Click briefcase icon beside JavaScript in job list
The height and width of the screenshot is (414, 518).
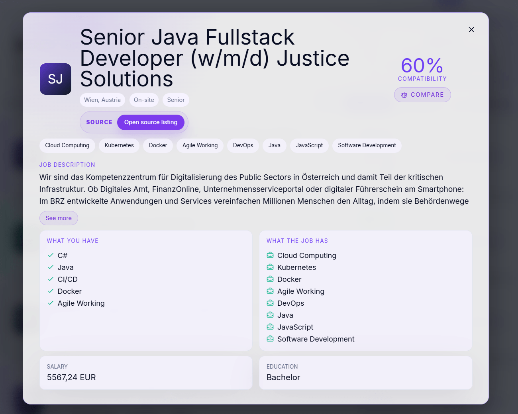click(x=270, y=327)
